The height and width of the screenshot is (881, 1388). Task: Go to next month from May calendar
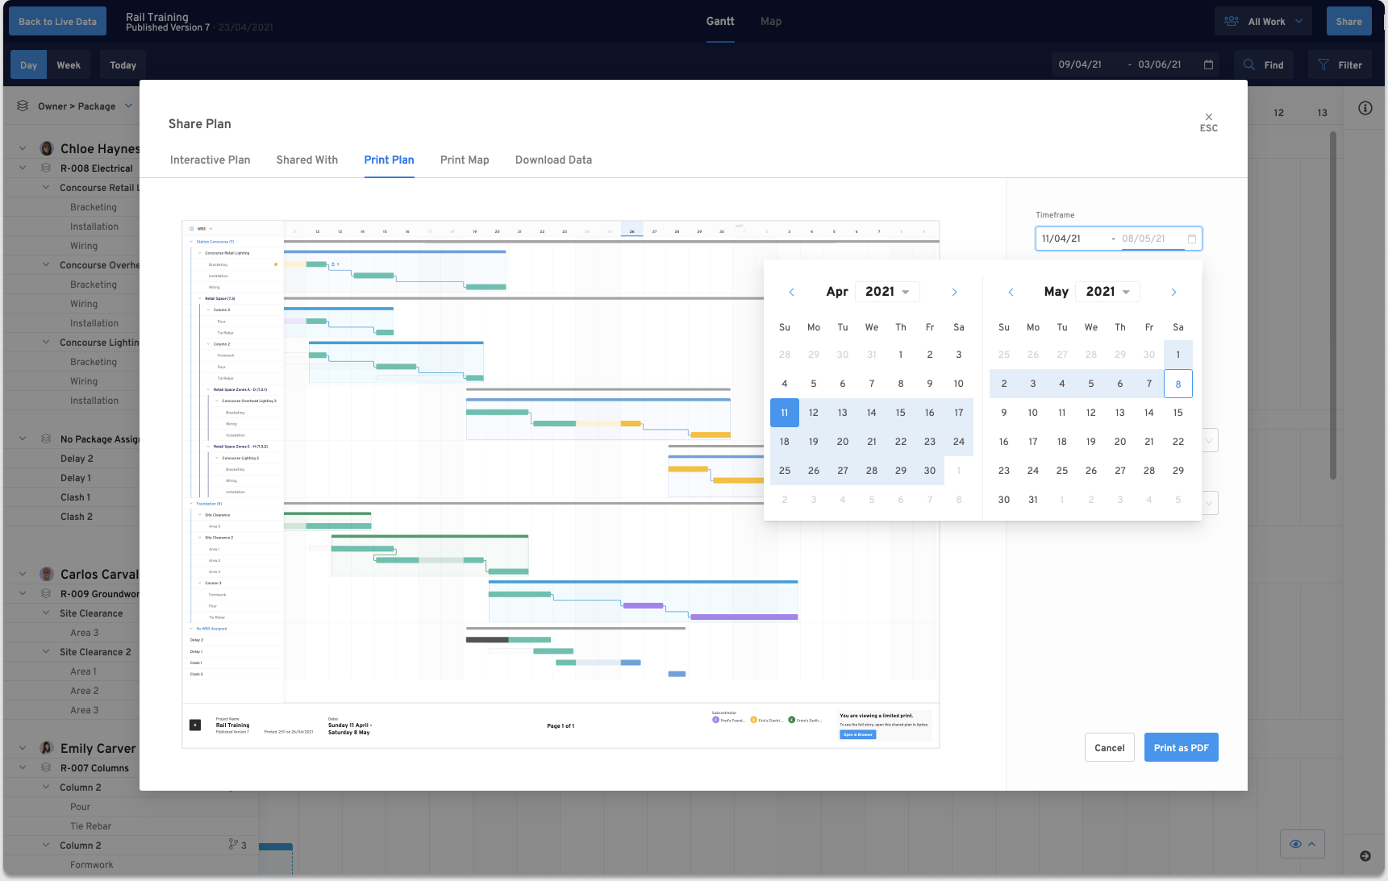click(x=1173, y=292)
